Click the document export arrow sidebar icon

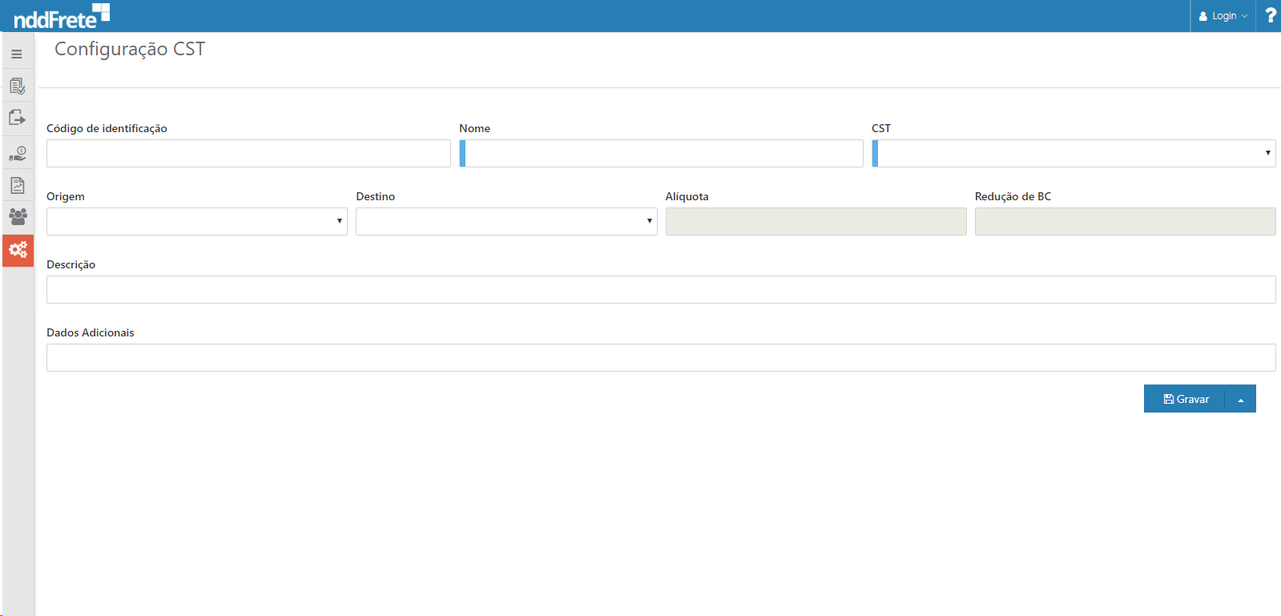(17, 119)
